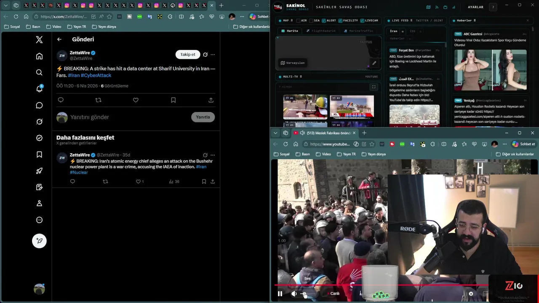Open Bookmarks in X sidebar
Screen dimensions: 539x303
click(39, 154)
